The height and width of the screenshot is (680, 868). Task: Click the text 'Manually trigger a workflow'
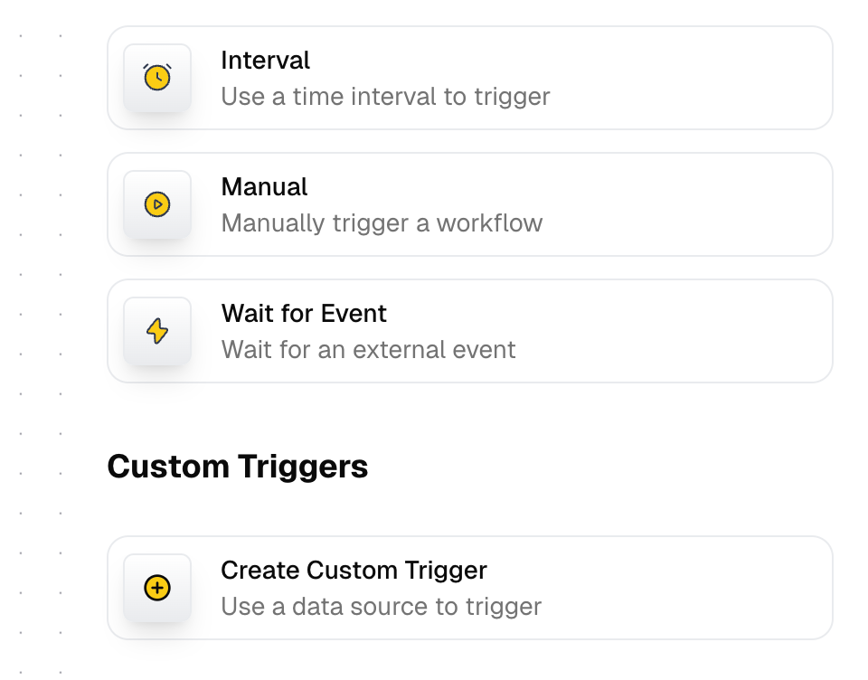pos(382,222)
